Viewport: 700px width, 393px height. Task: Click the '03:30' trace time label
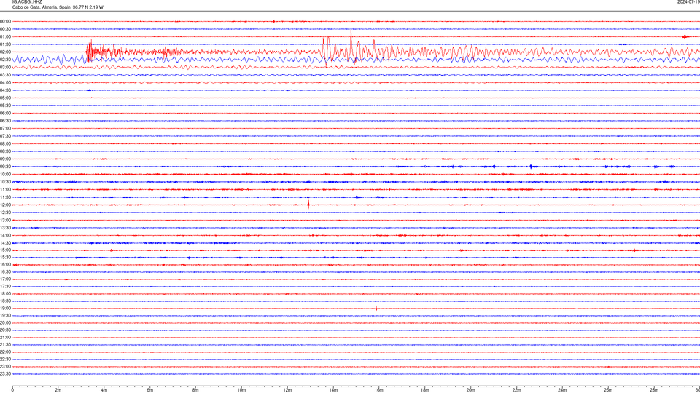click(x=5, y=75)
